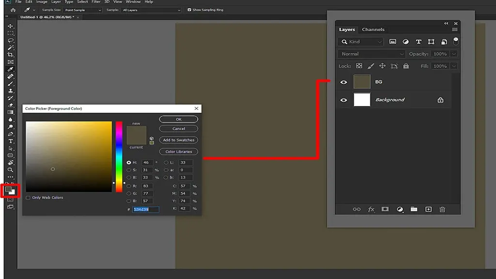
Task: Select the R red radio button
Action: tap(129, 186)
